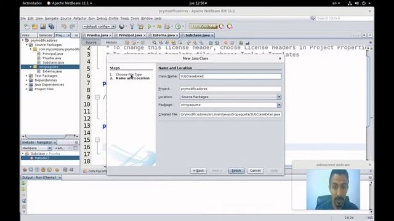Click the New Project toolbar icon
The height and width of the screenshot is (221, 394).
coord(34,26)
